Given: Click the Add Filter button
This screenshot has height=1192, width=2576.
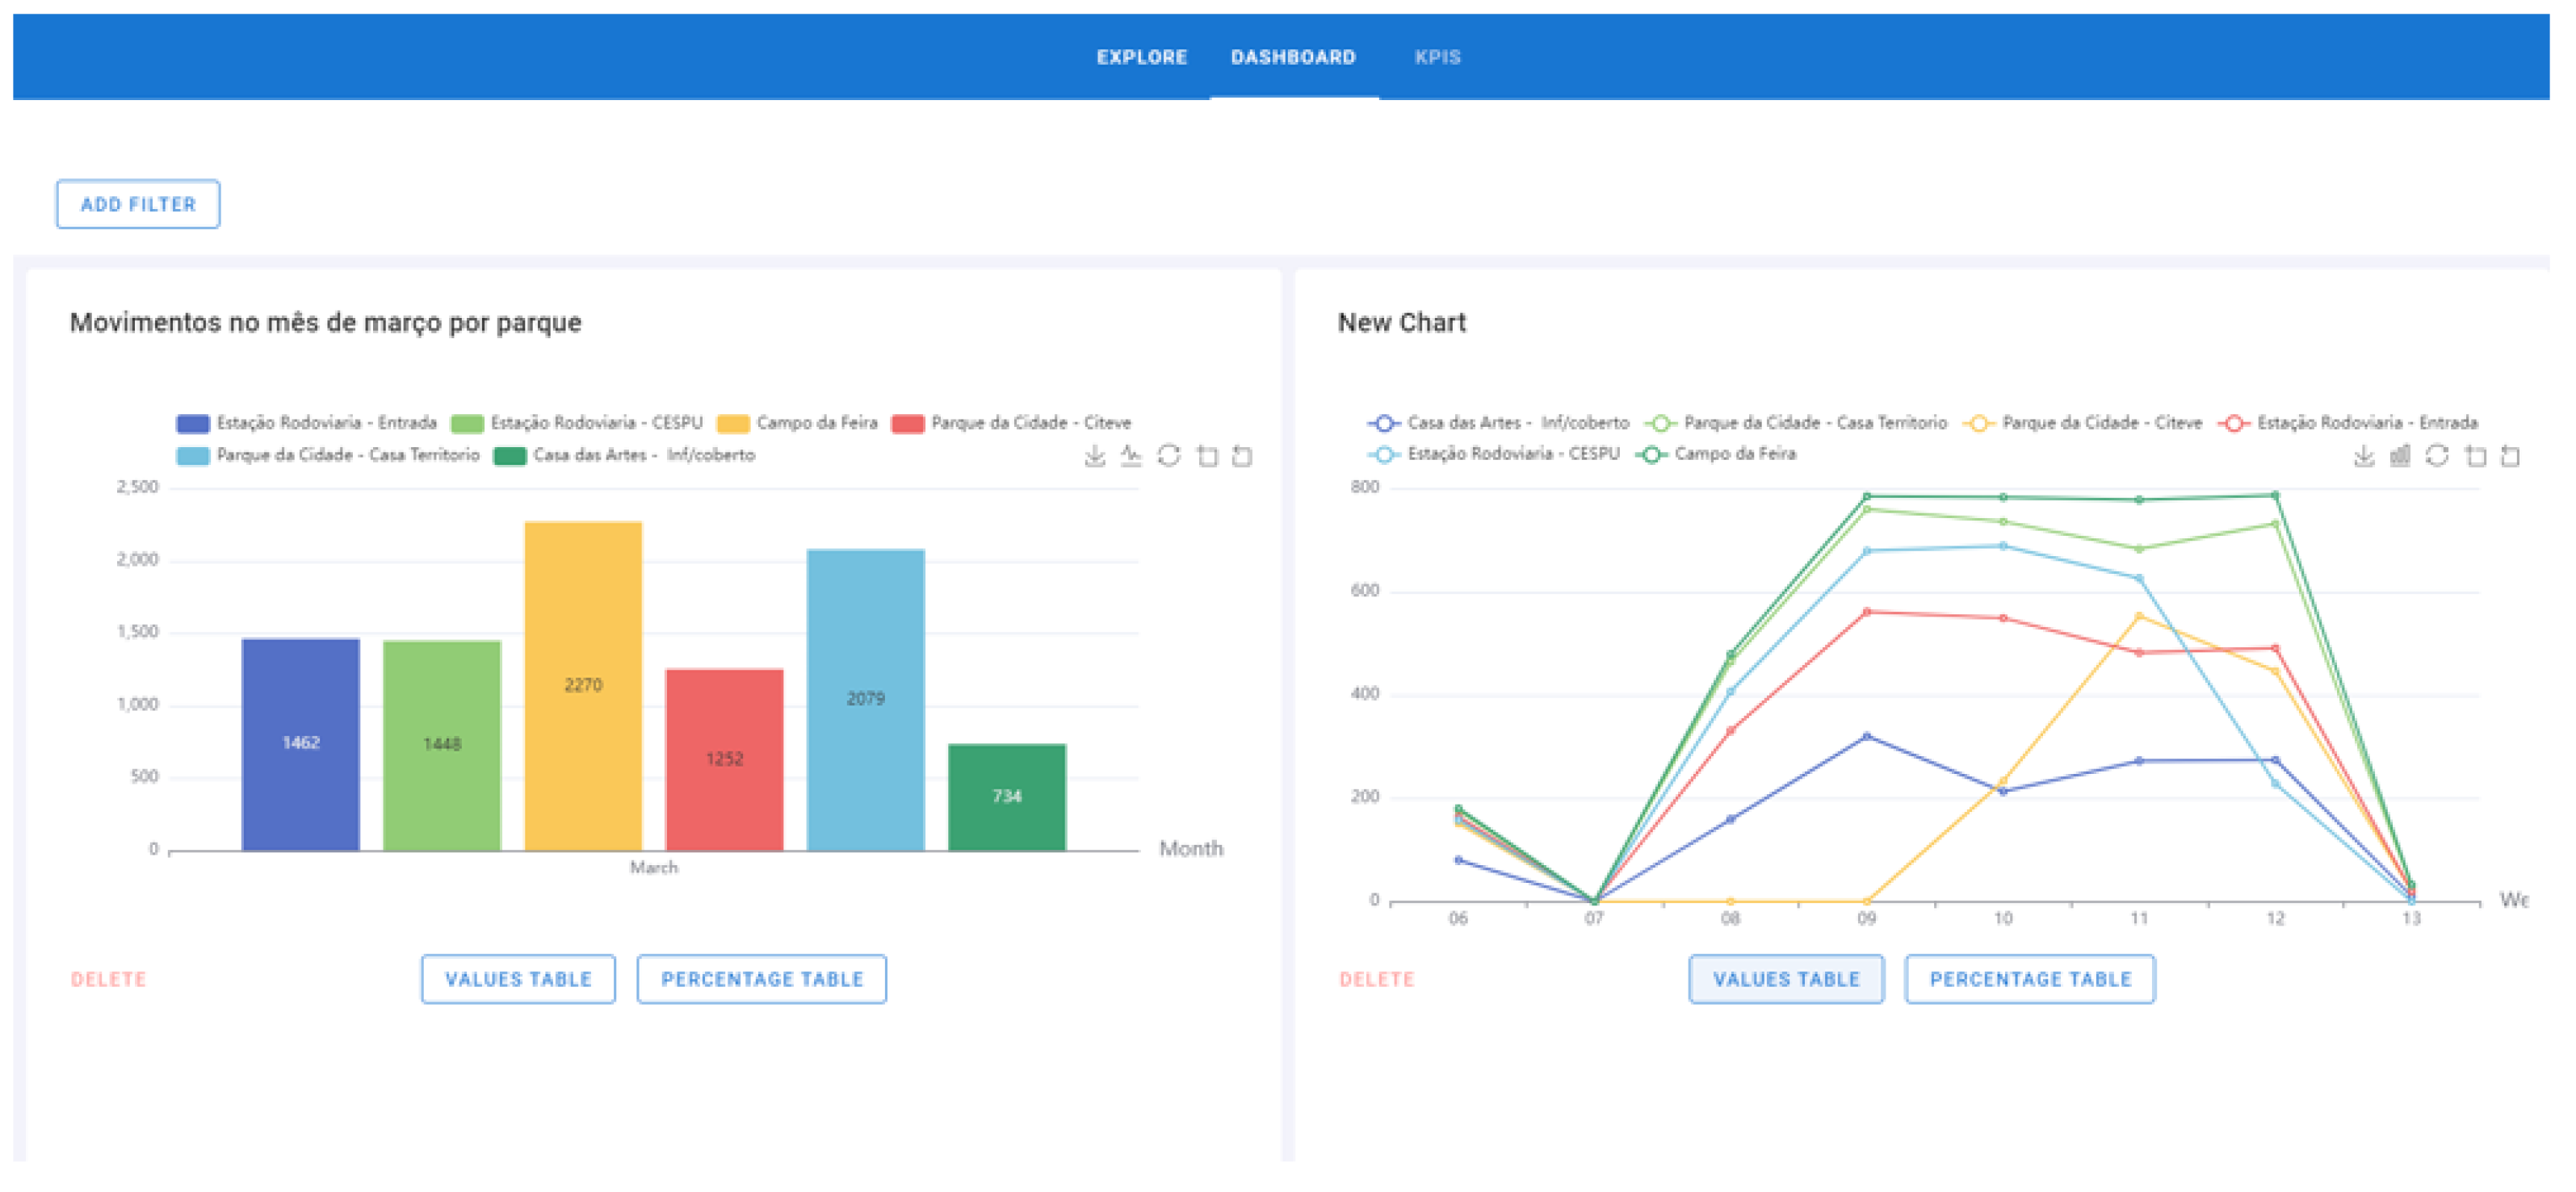Looking at the screenshot, I should point(138,204).
